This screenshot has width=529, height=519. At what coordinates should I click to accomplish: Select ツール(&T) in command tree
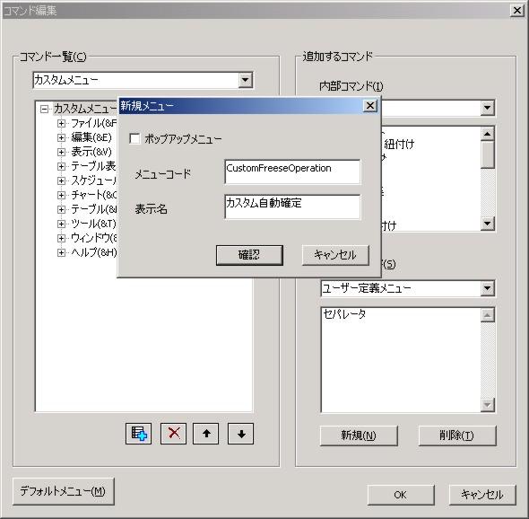[x=93, y=224]
